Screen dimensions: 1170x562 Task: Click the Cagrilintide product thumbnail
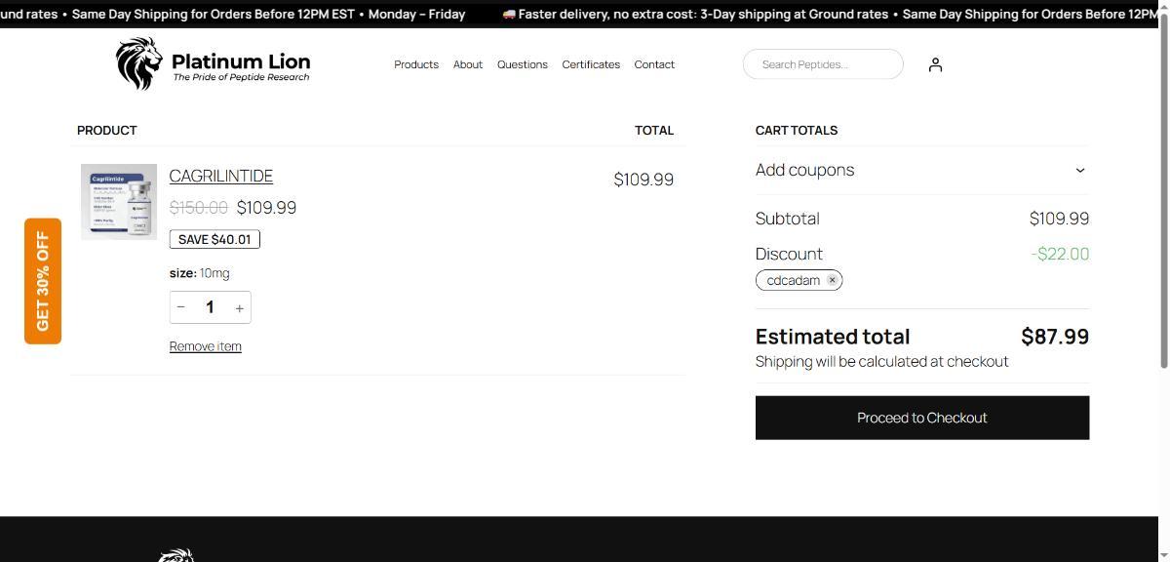pos(119,202)
